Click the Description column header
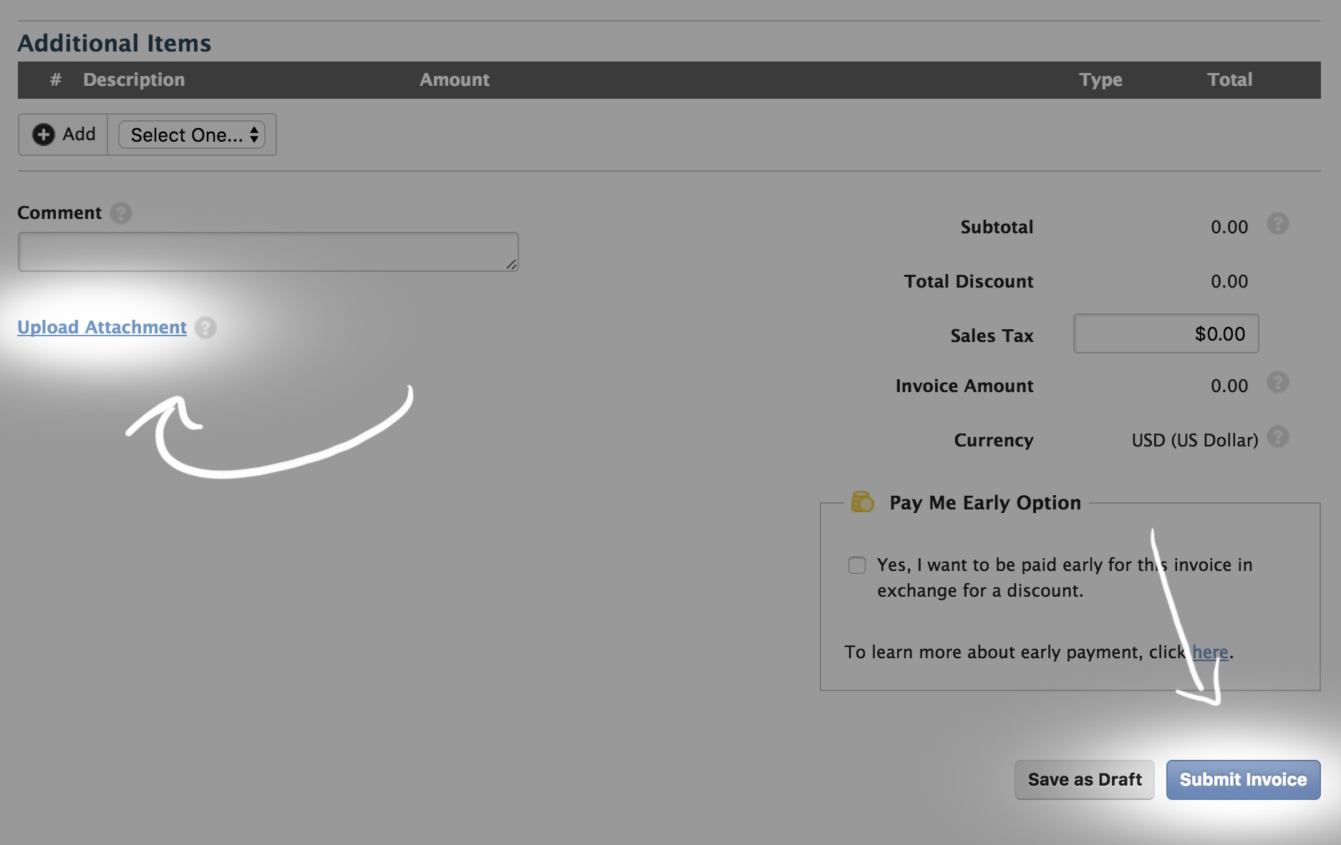The width and height of the screenshot is (1341, 845). (x=134, y=79)
